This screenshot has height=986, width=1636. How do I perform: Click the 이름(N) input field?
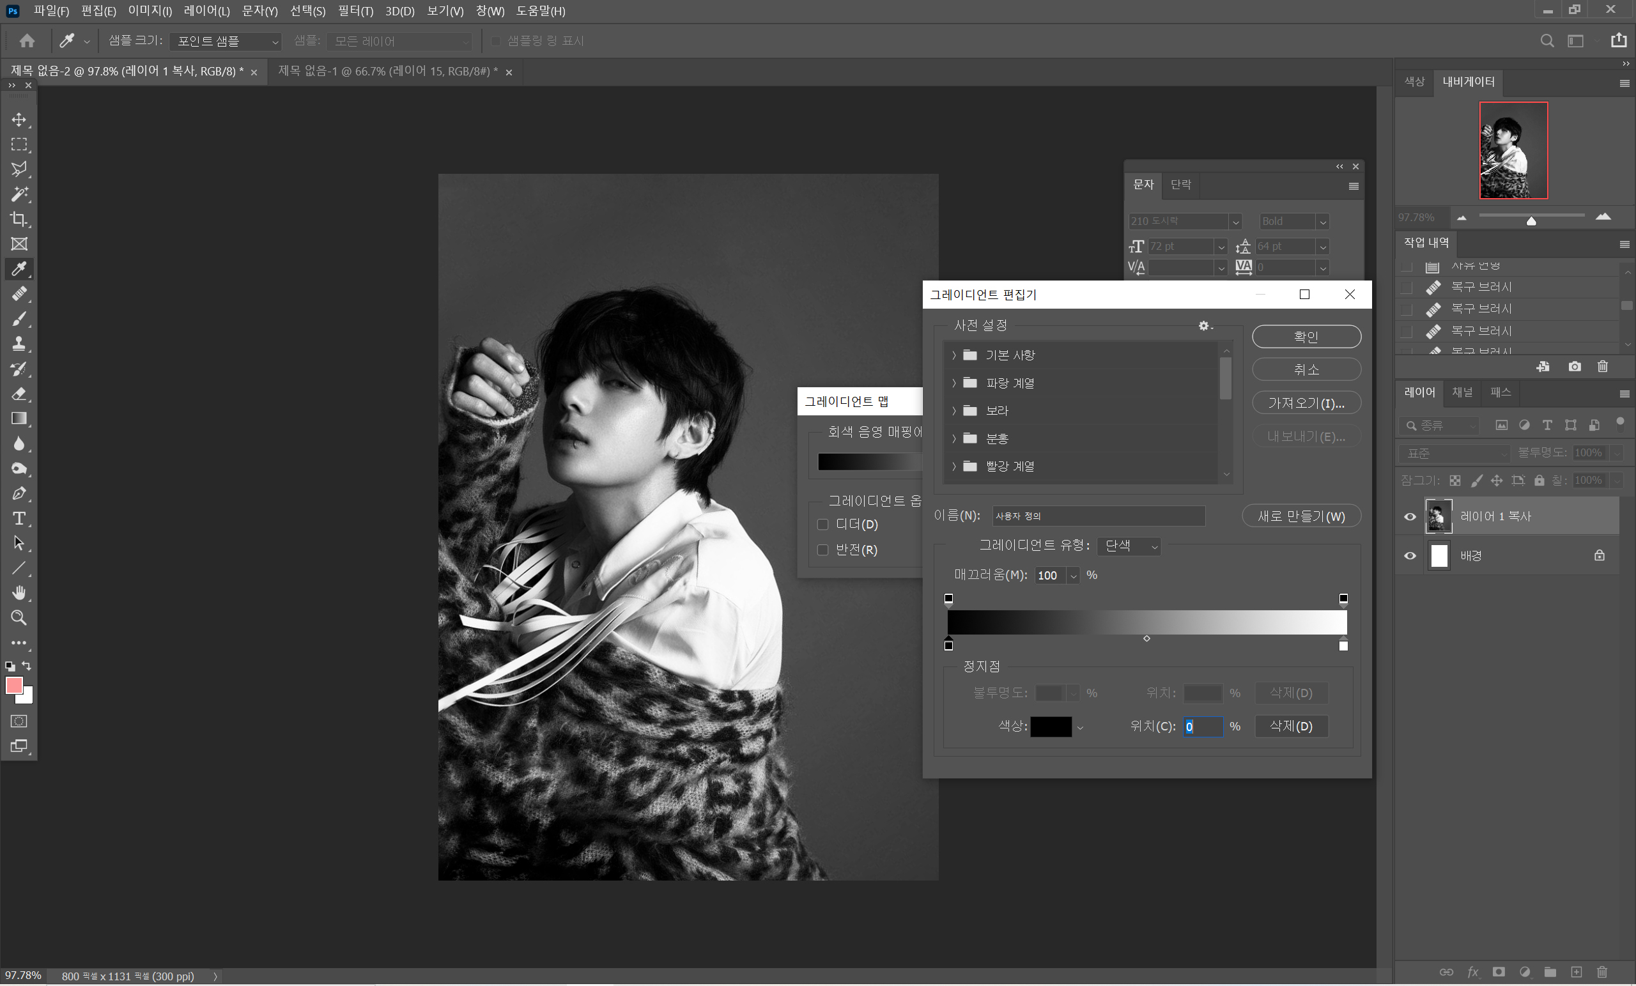[1098, 516]
